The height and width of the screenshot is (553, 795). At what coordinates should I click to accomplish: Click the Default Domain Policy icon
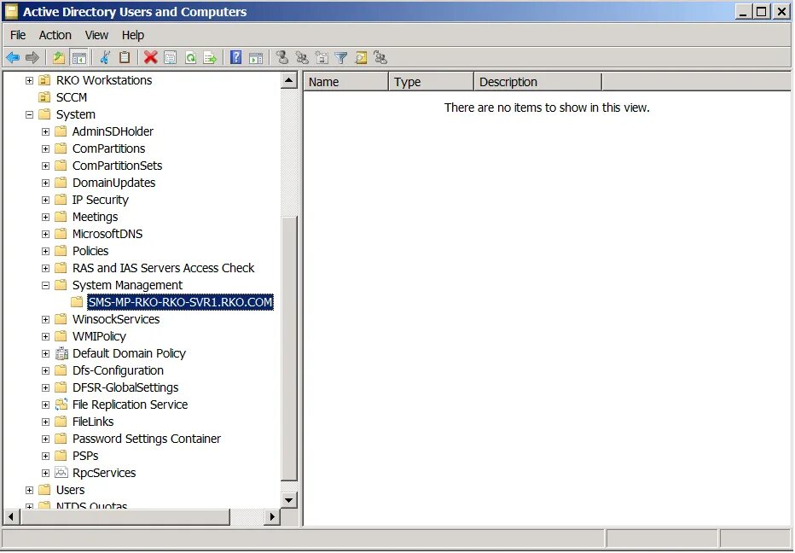point(61,353)
